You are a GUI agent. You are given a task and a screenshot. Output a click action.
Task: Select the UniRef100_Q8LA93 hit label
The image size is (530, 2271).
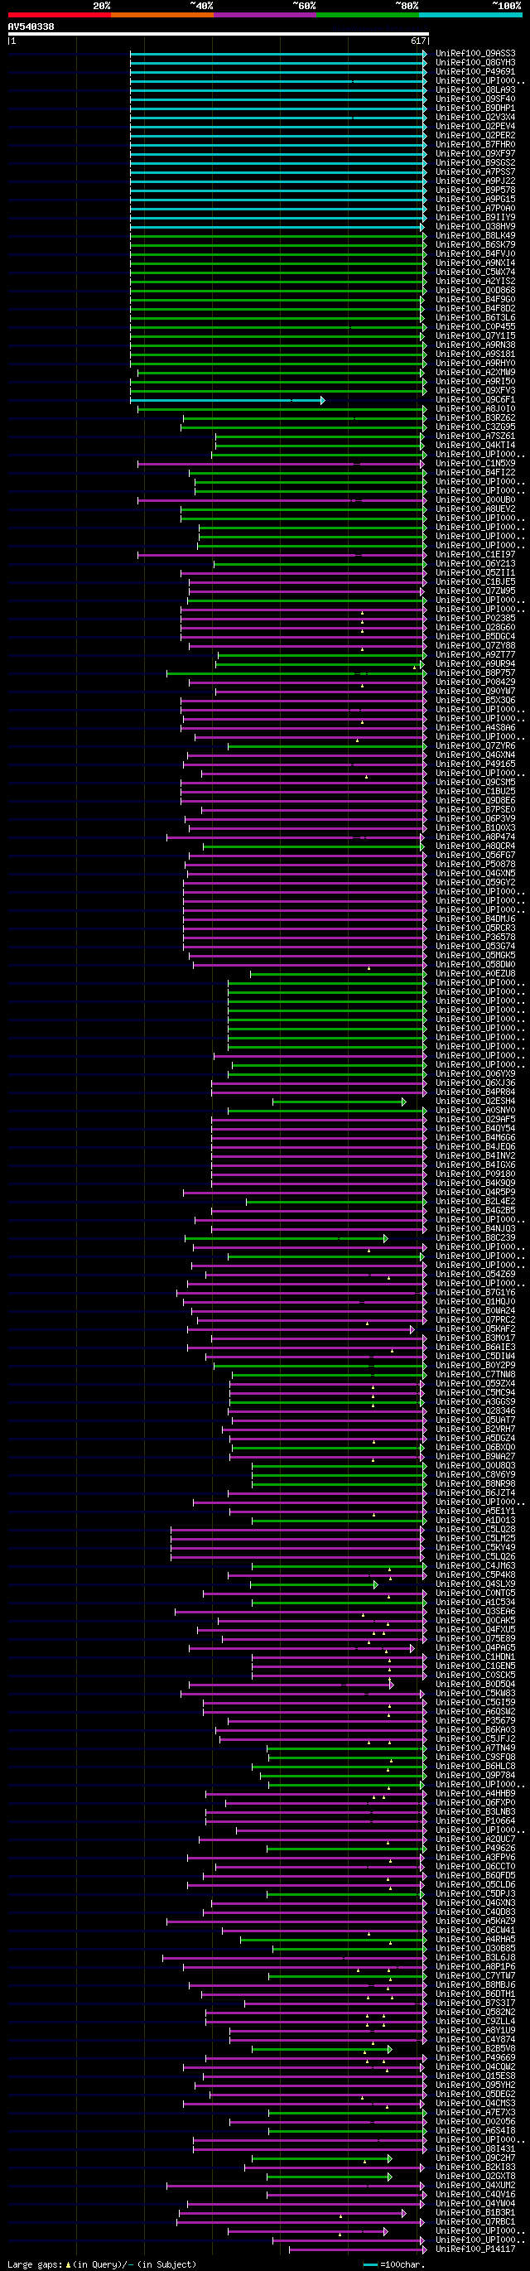point(475,90)
